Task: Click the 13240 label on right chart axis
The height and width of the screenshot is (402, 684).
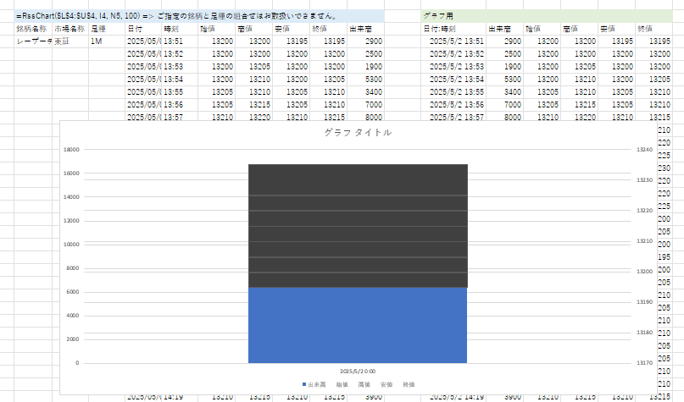Action: click(645, 150)
